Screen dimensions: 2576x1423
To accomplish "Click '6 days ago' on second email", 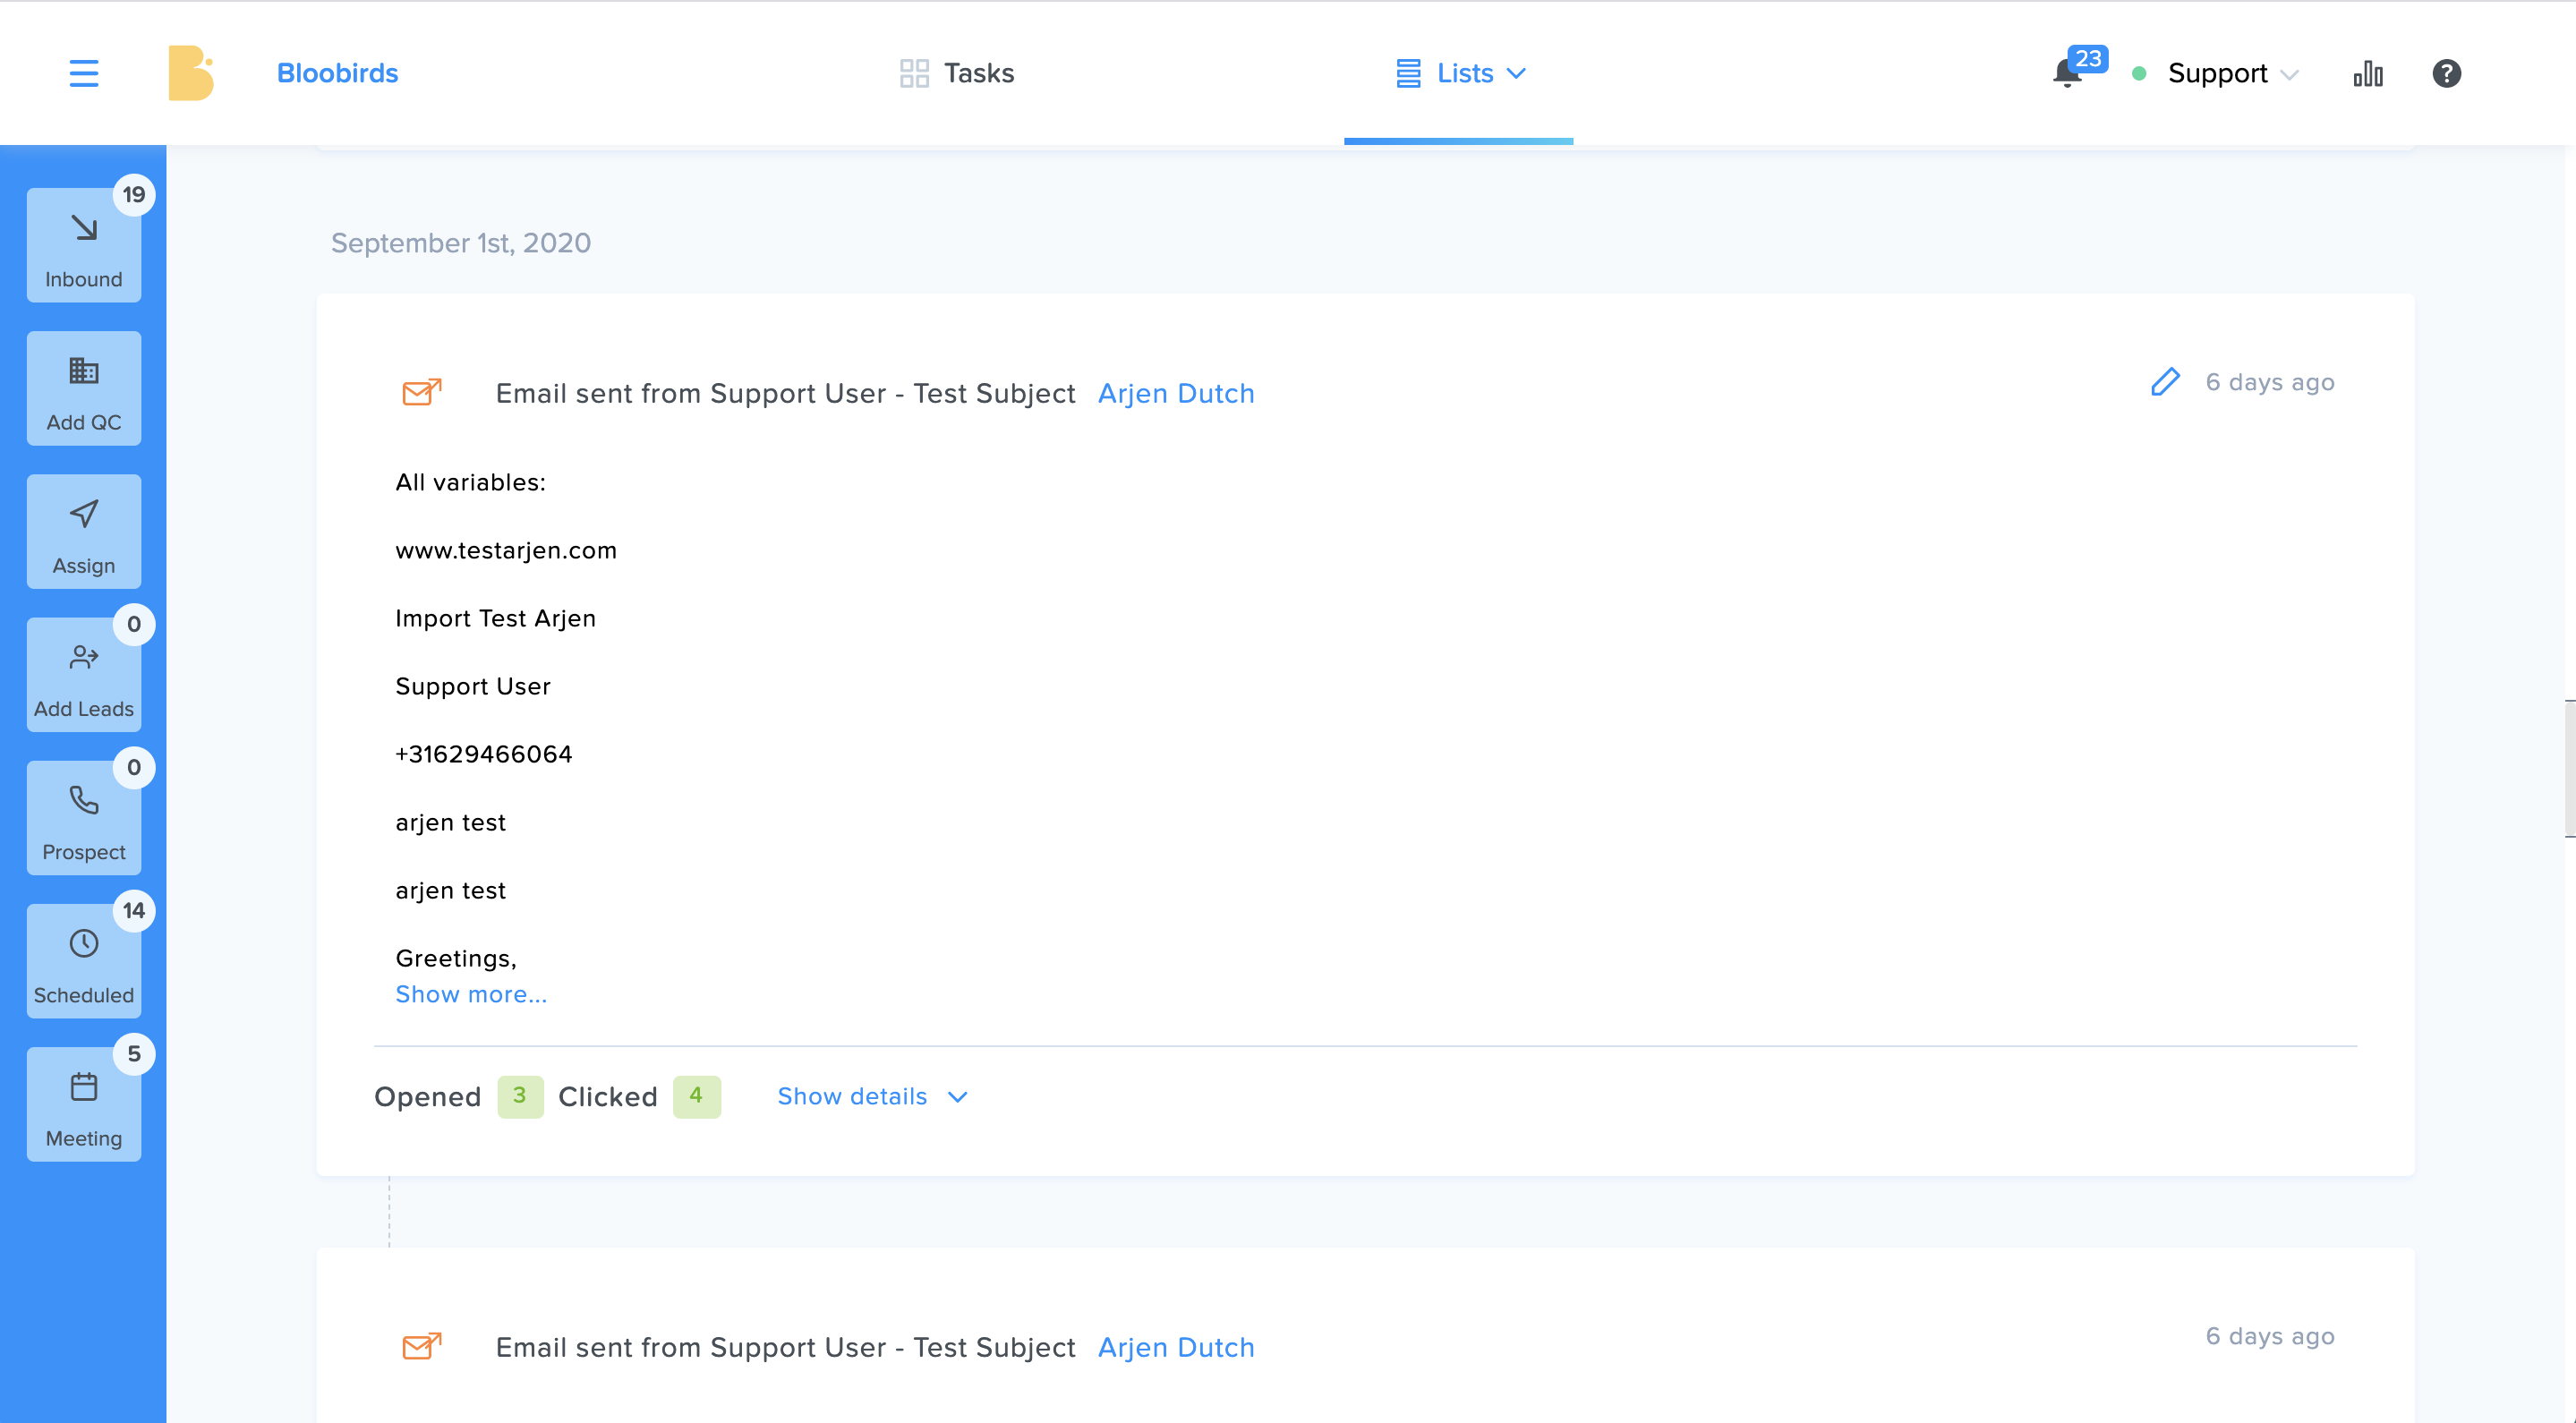I will (2270, 1336).
